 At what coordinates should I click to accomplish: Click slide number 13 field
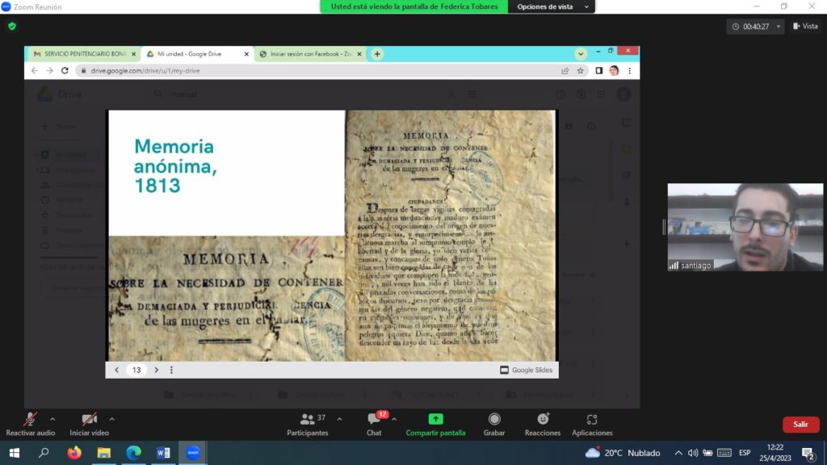coord(136,370)
